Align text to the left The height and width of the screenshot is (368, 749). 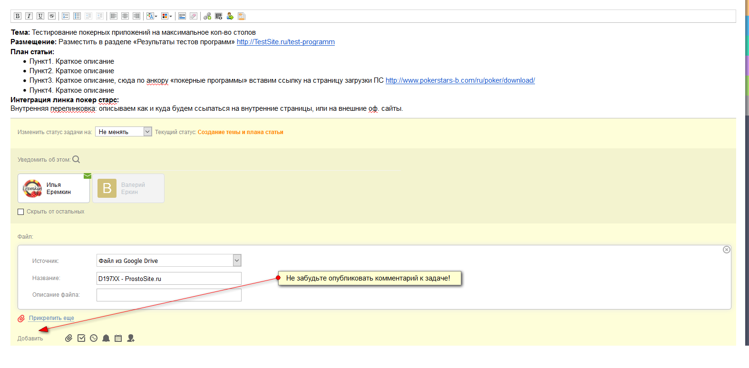pyautogui.click(x=114, y=16)
